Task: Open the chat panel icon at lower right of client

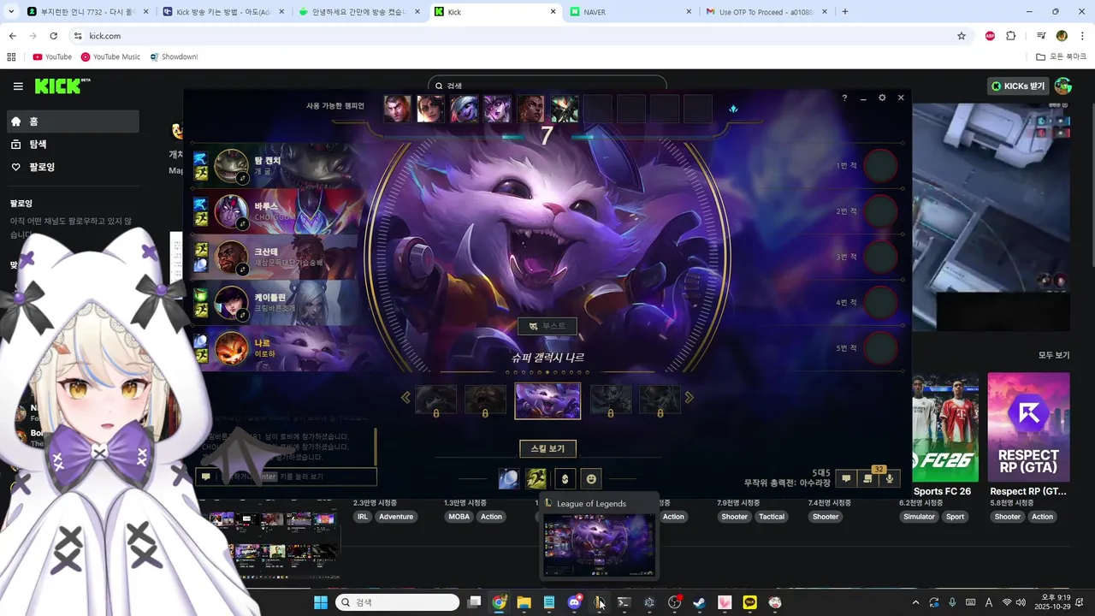Action: (846, 479)
